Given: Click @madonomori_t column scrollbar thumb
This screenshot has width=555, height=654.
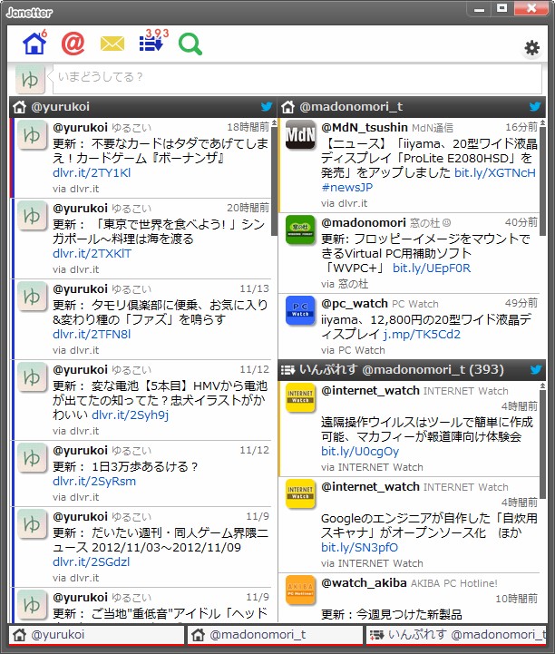Looking at the screenshot, I should (542, 181).
